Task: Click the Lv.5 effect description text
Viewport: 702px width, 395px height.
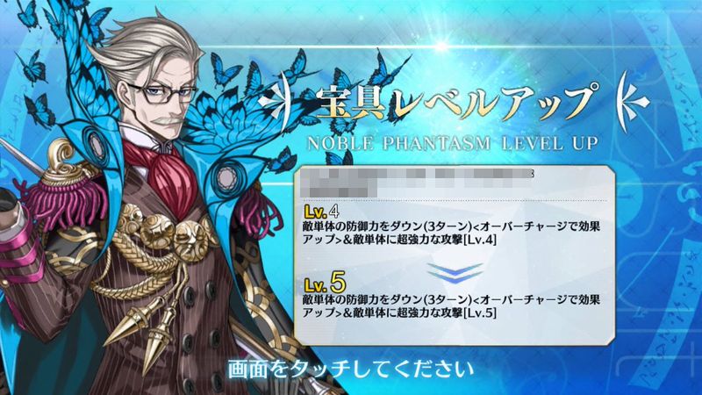Action: pos(451,305)
